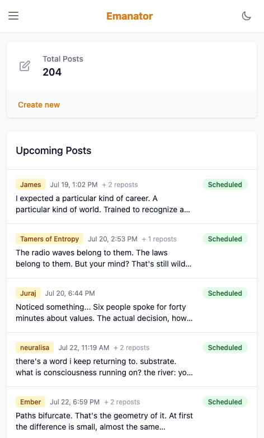Select the James account tag
The image size is (264, 438).
coord(31,185)
